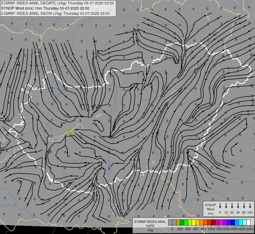Image resolution: width=255 pixels, height=234 pixels.
Task: Select the pure yellow CAPE swatch
Action: (x=194, y=222)
